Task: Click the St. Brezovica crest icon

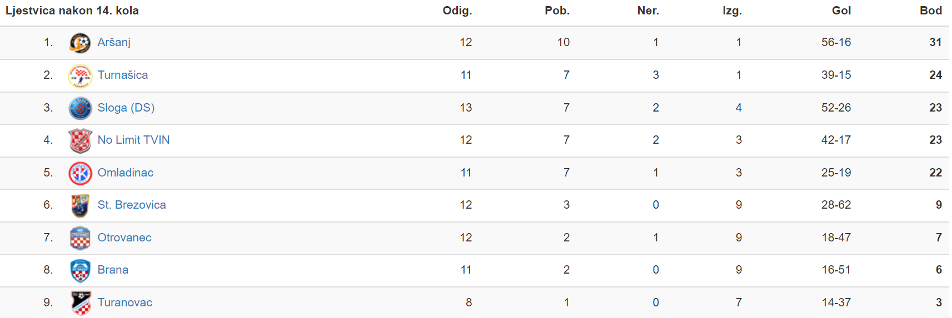Action: click(x=80, y=206)
